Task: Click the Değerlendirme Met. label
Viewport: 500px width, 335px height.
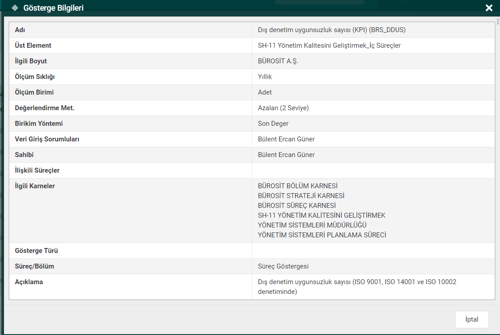Action: (45, 108)
